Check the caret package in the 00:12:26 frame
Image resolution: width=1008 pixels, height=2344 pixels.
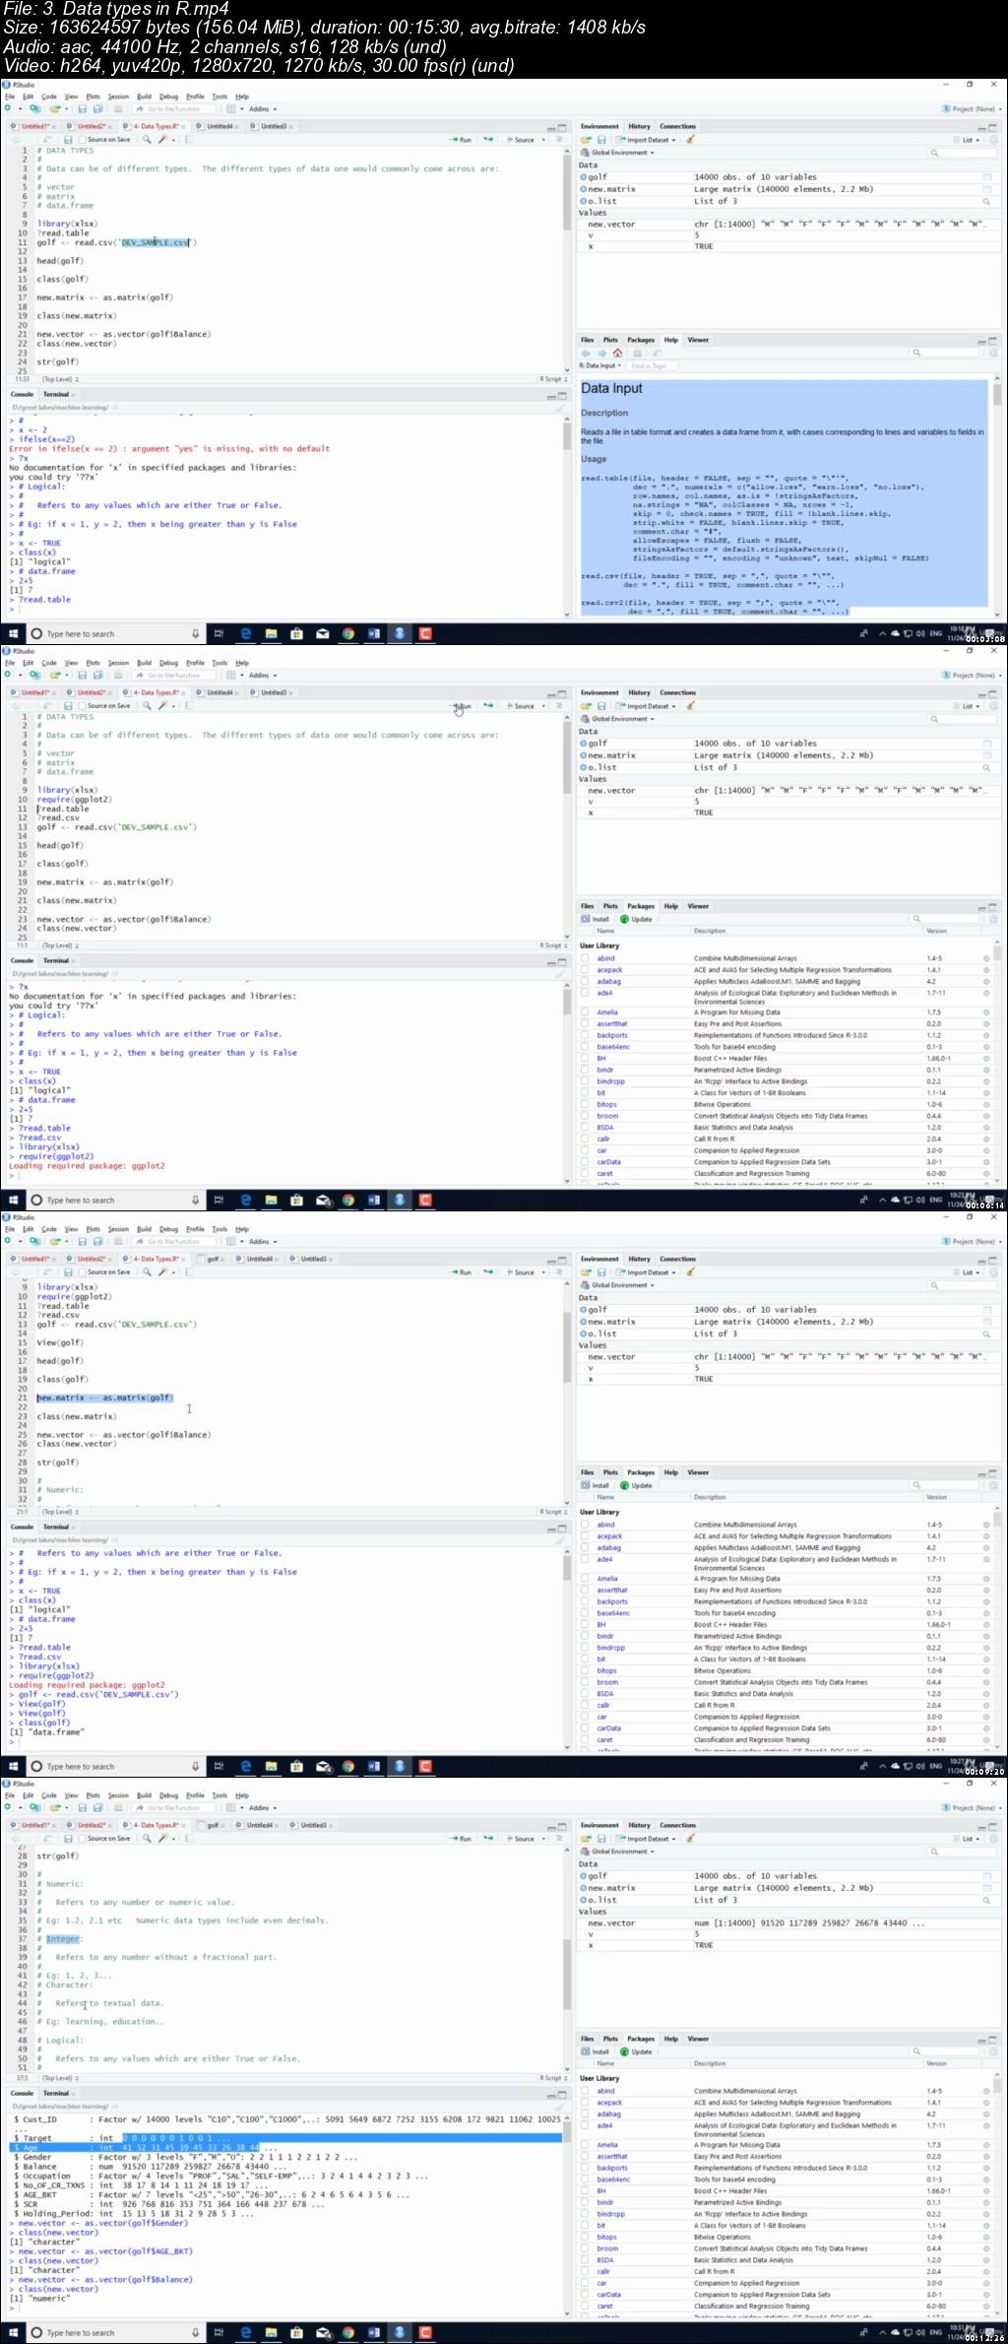click(x=585, y=2307)
